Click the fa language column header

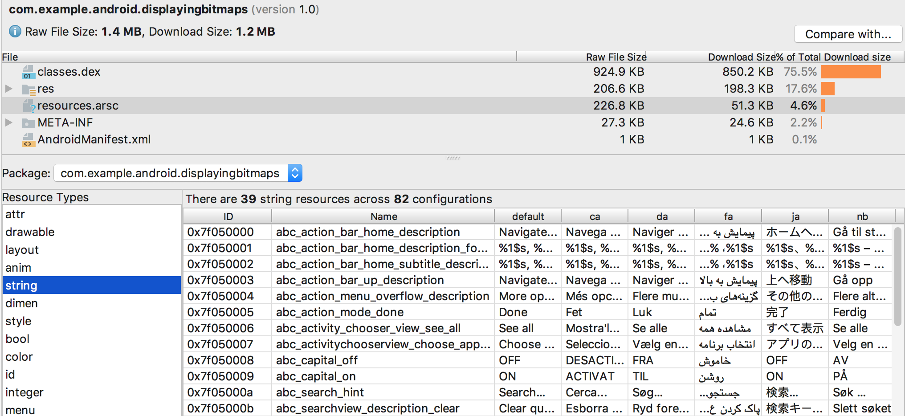tap(728, 216)
